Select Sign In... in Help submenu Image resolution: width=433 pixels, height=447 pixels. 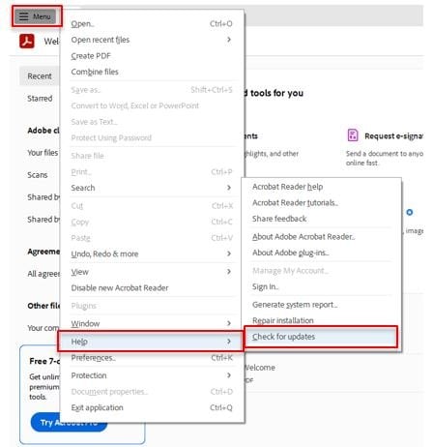(321, 286)
